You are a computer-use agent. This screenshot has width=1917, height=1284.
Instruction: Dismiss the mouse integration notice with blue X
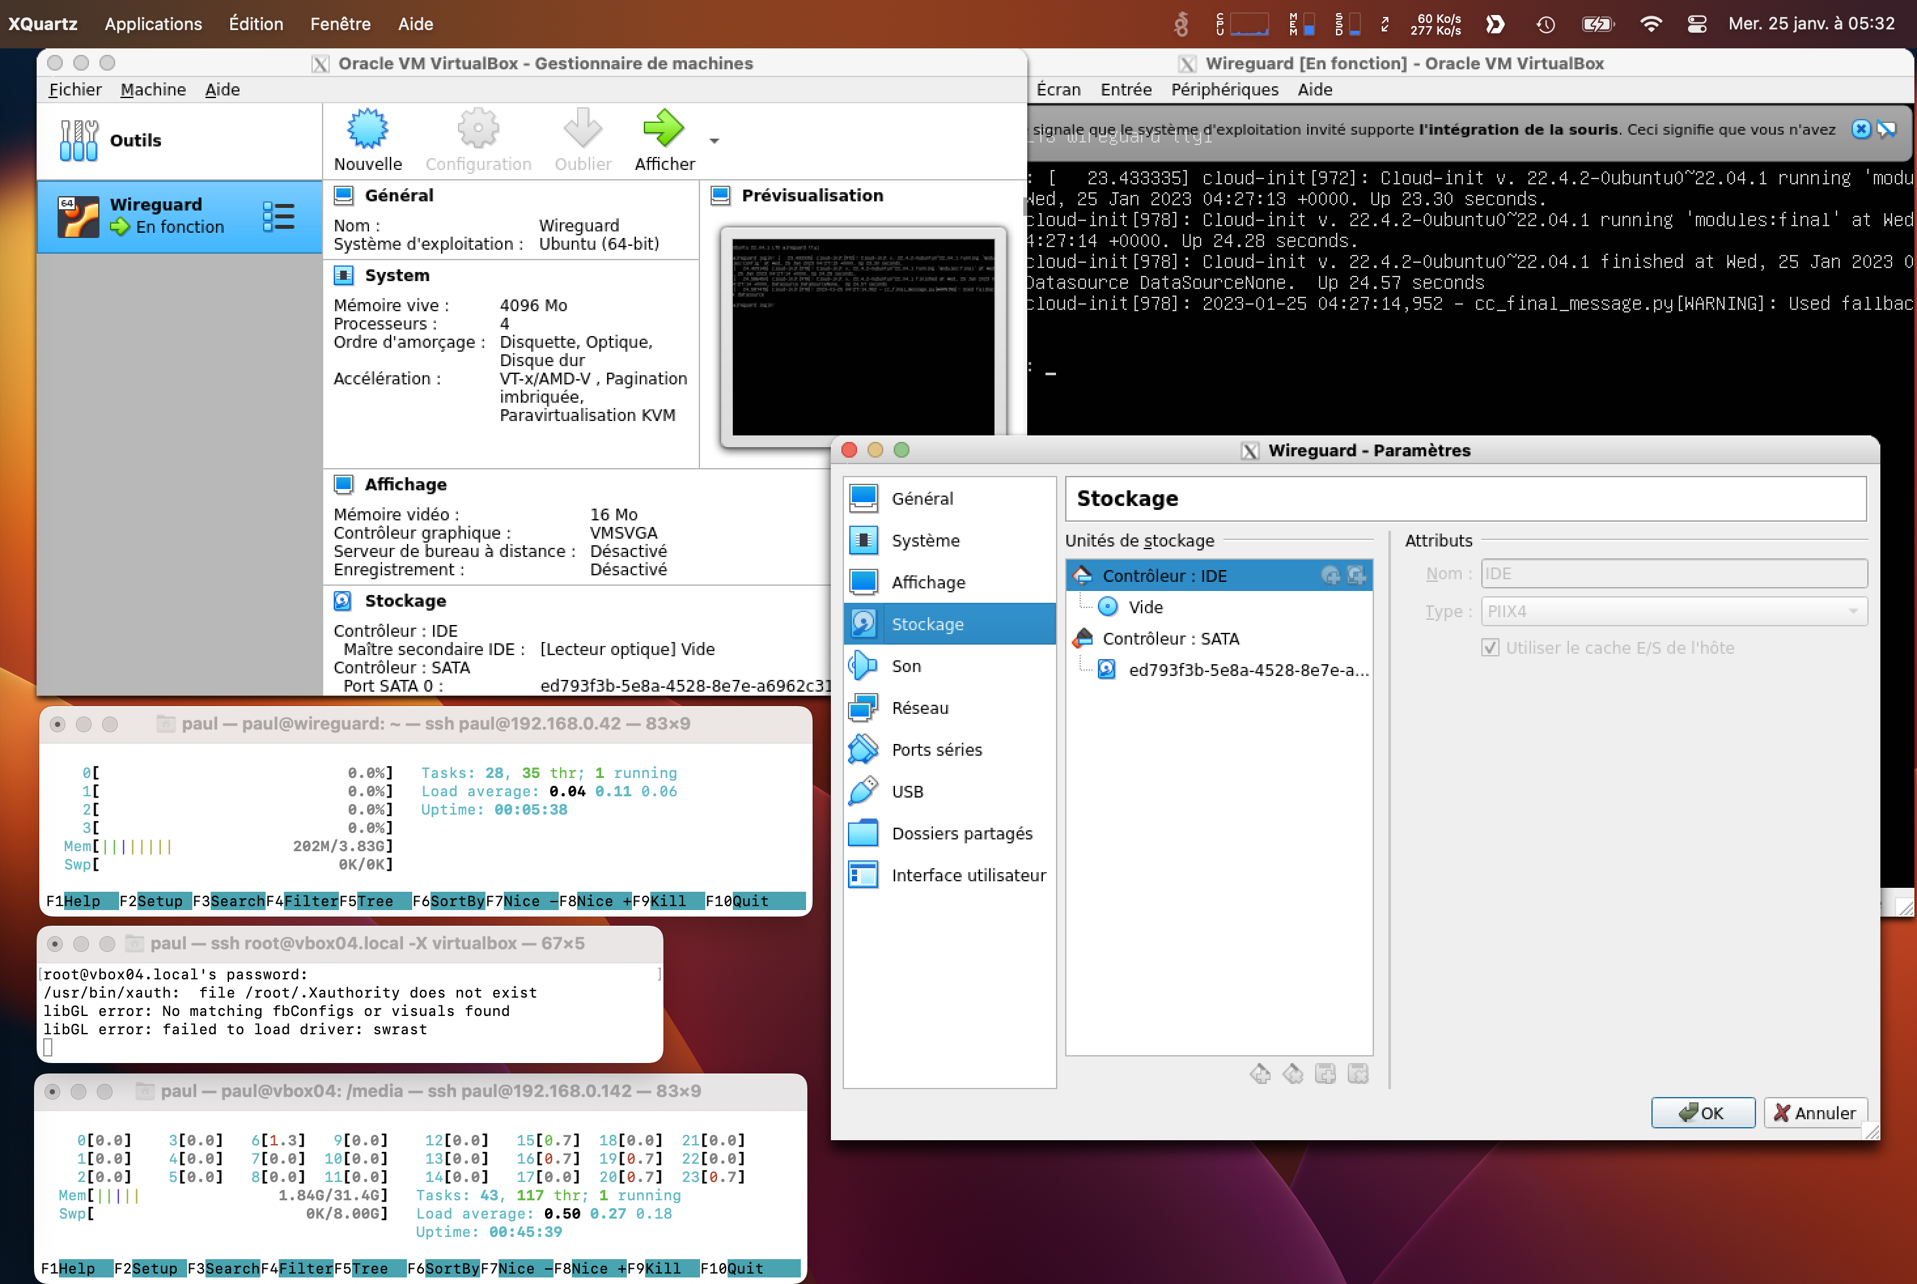point(1861,129)
